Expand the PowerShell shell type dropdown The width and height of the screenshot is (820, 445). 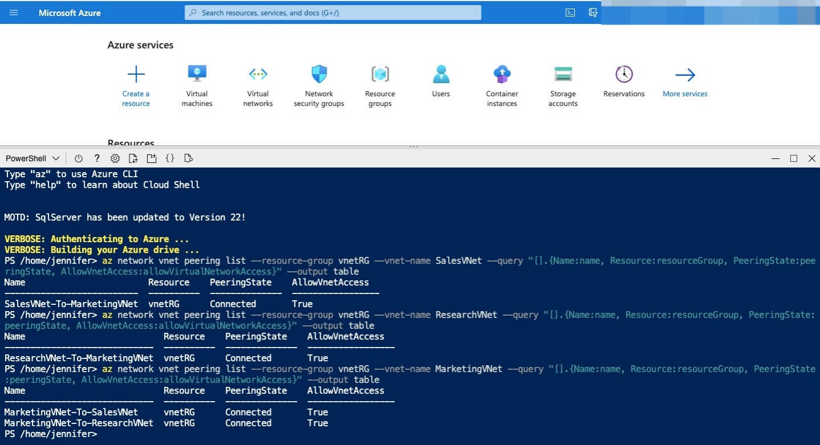click(x=32, y=158)
